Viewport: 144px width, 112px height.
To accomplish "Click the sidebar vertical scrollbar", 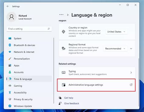I will pos(54,70).
